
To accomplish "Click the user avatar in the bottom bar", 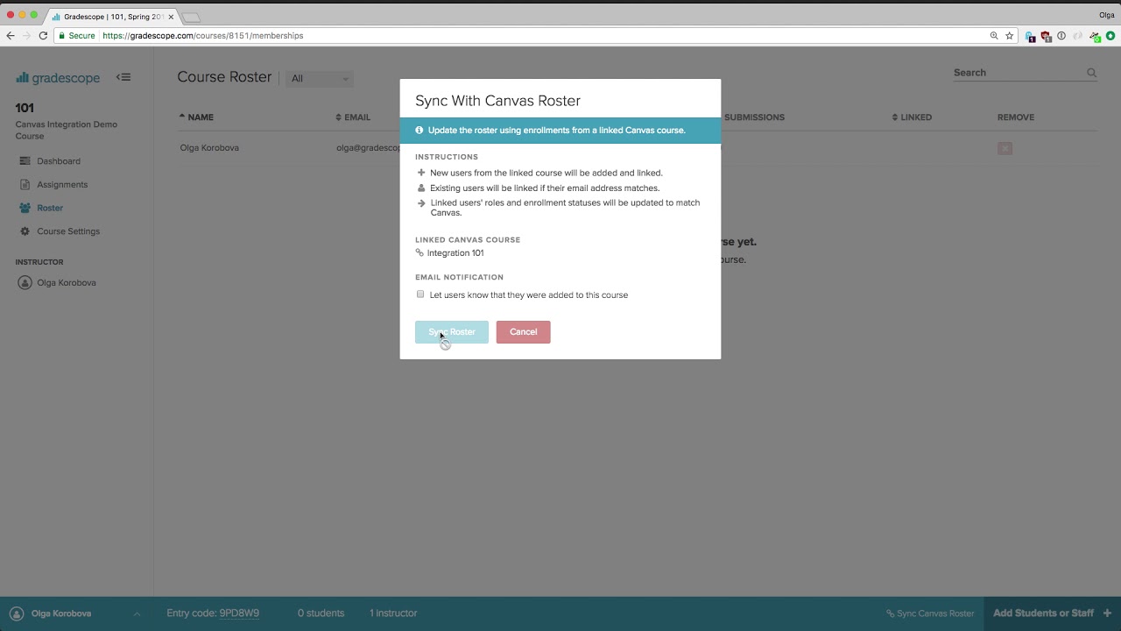I will [x=17, y=613].
